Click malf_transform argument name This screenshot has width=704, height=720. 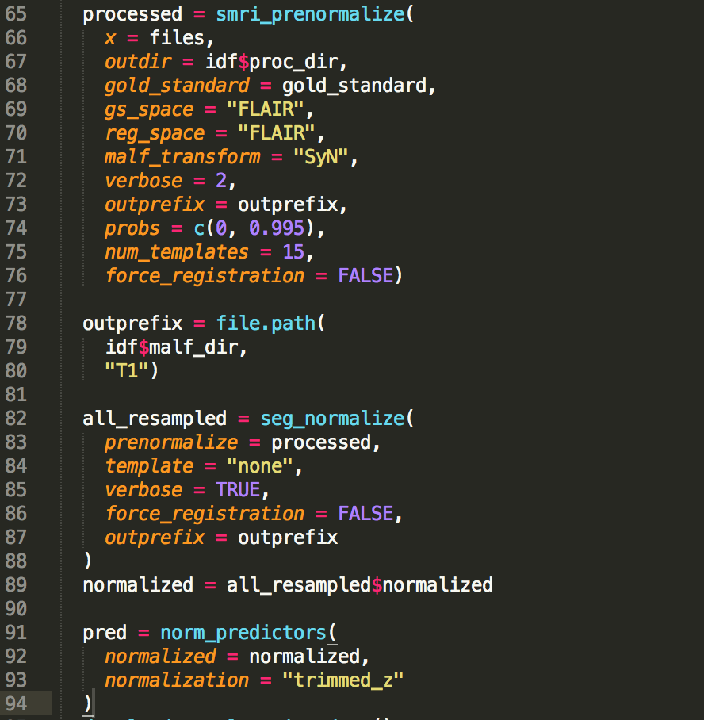pyautogui.click(x=182, y=157)
